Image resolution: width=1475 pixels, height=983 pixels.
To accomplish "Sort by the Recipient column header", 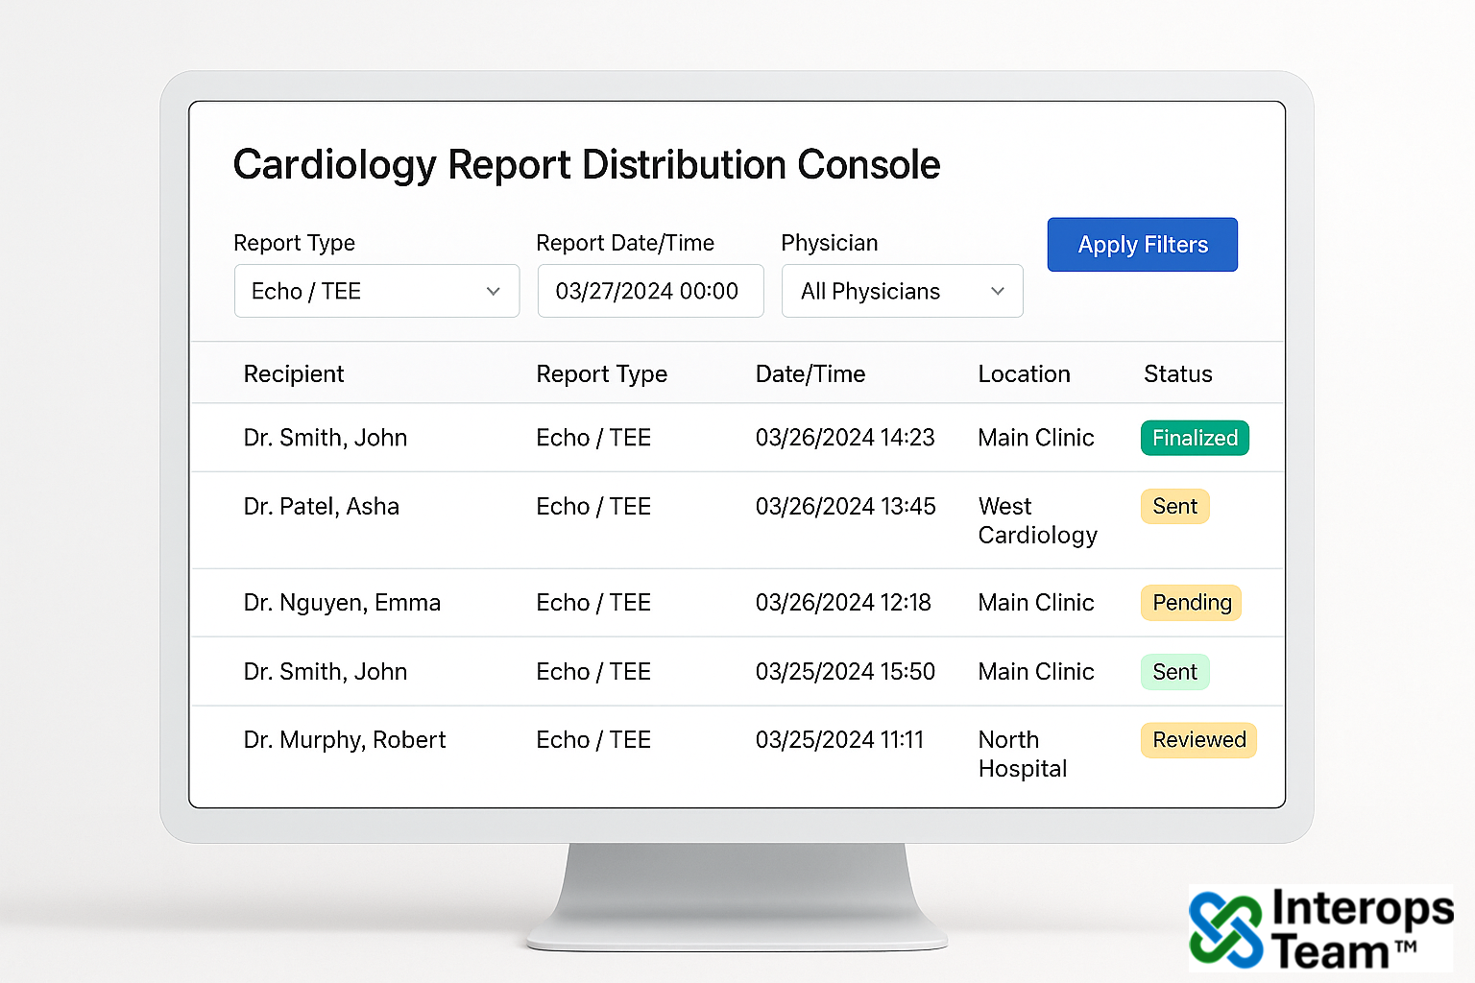I will point(294,374).
